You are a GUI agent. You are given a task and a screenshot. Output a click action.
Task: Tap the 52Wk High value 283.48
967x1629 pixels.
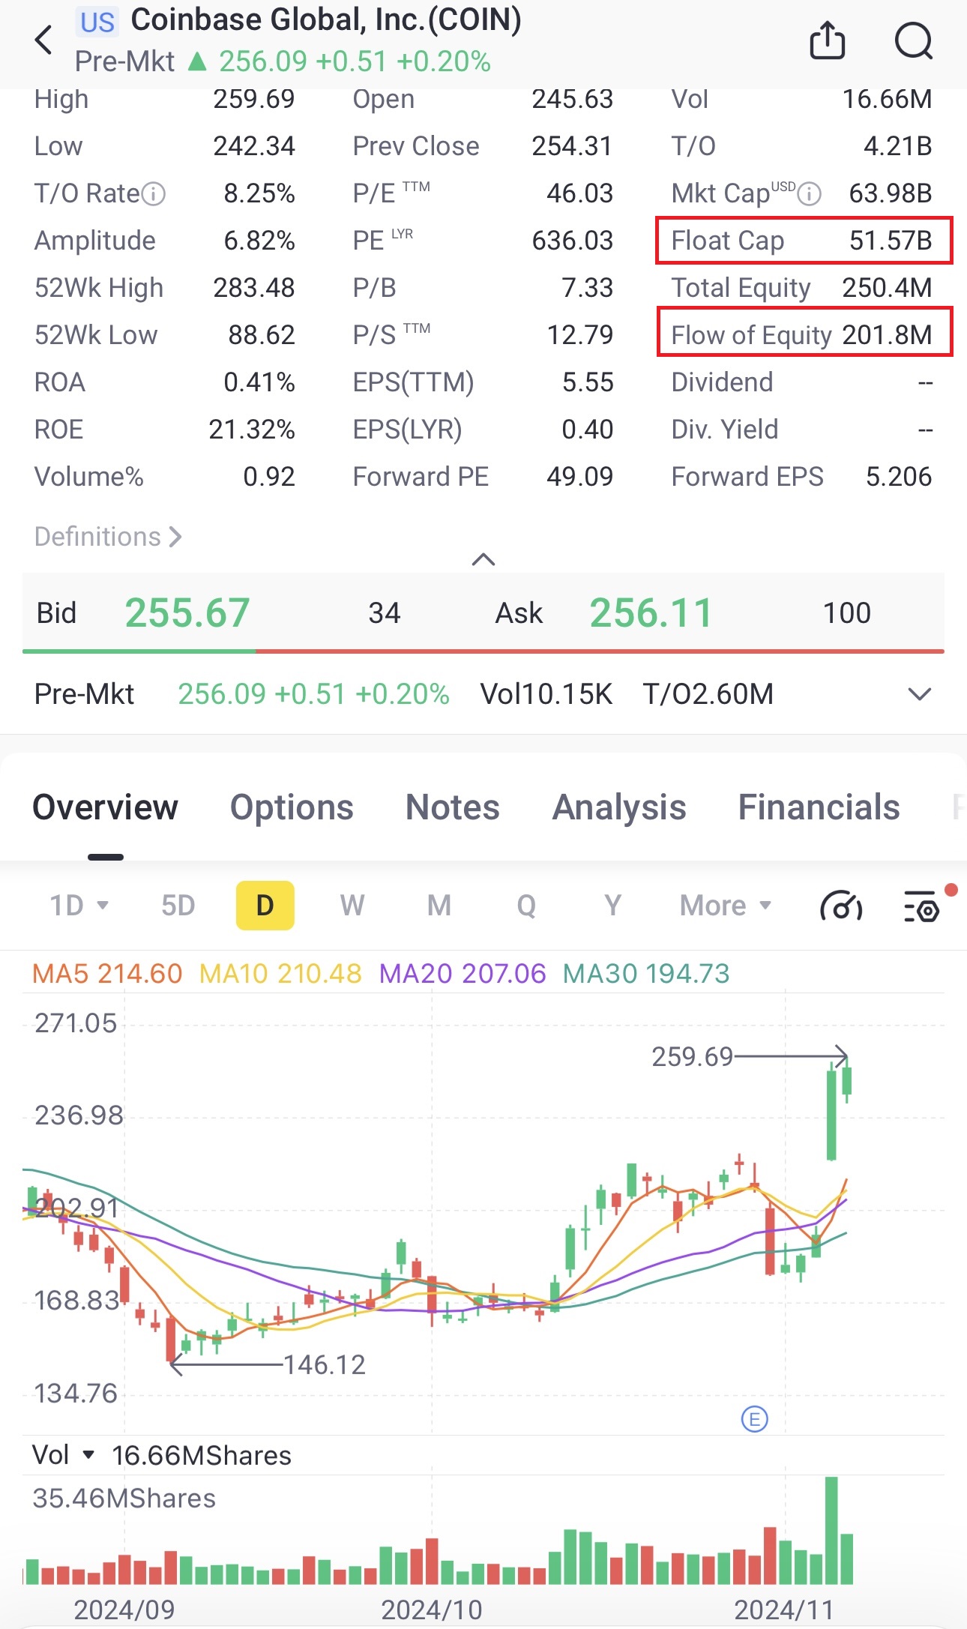[x=254, y=288]
